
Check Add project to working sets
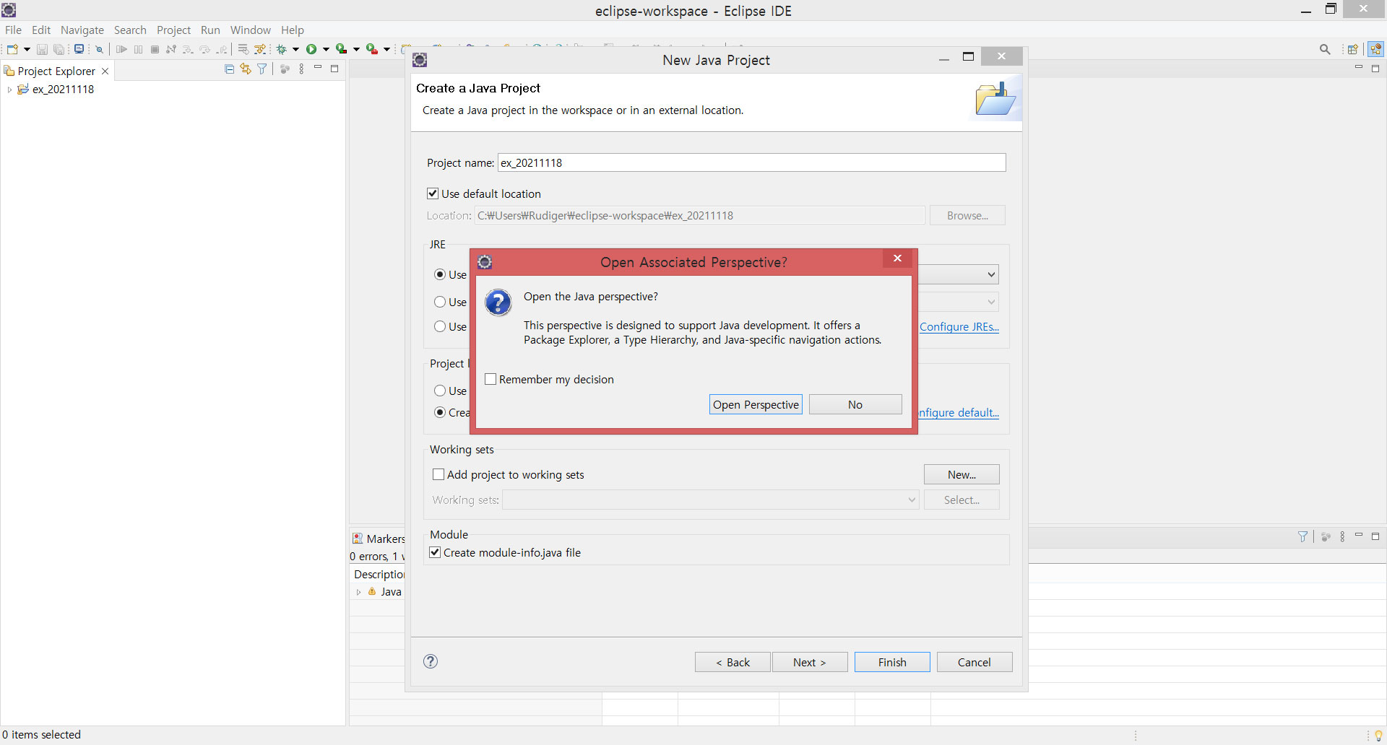tap(438, 474)
